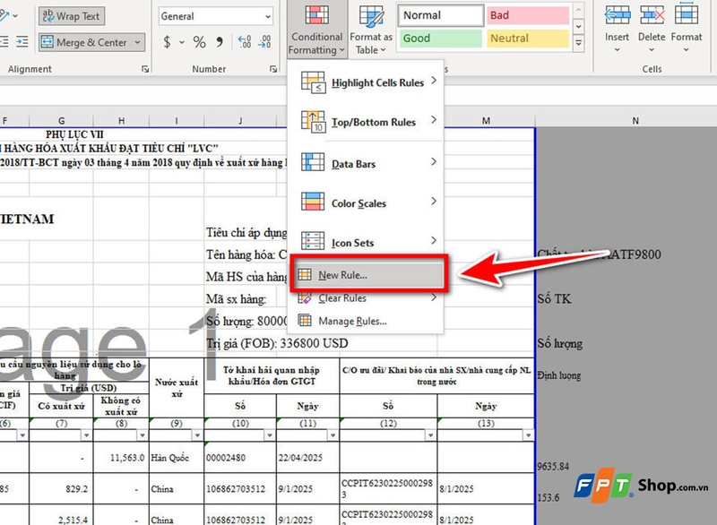Open filter dropdown under column (10)
Image resolution: width=717 pixels, height=525 pixels.
[x=270, y=435]
